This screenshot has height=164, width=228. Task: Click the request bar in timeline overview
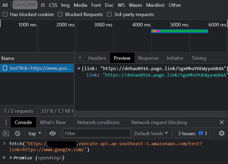pos(180,31)
